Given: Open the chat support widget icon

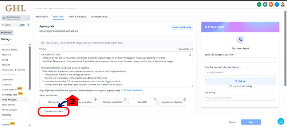Looking at the screenshot, I should click(x=281, y=121).
